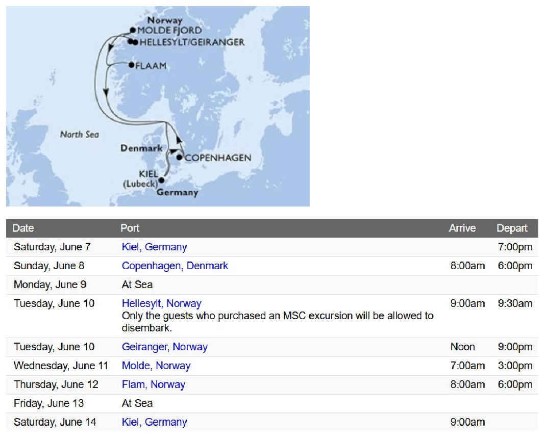Click the Copenhagen, Denmark port link
Viewport: 546px width, 440px height.
click(175, 266)
